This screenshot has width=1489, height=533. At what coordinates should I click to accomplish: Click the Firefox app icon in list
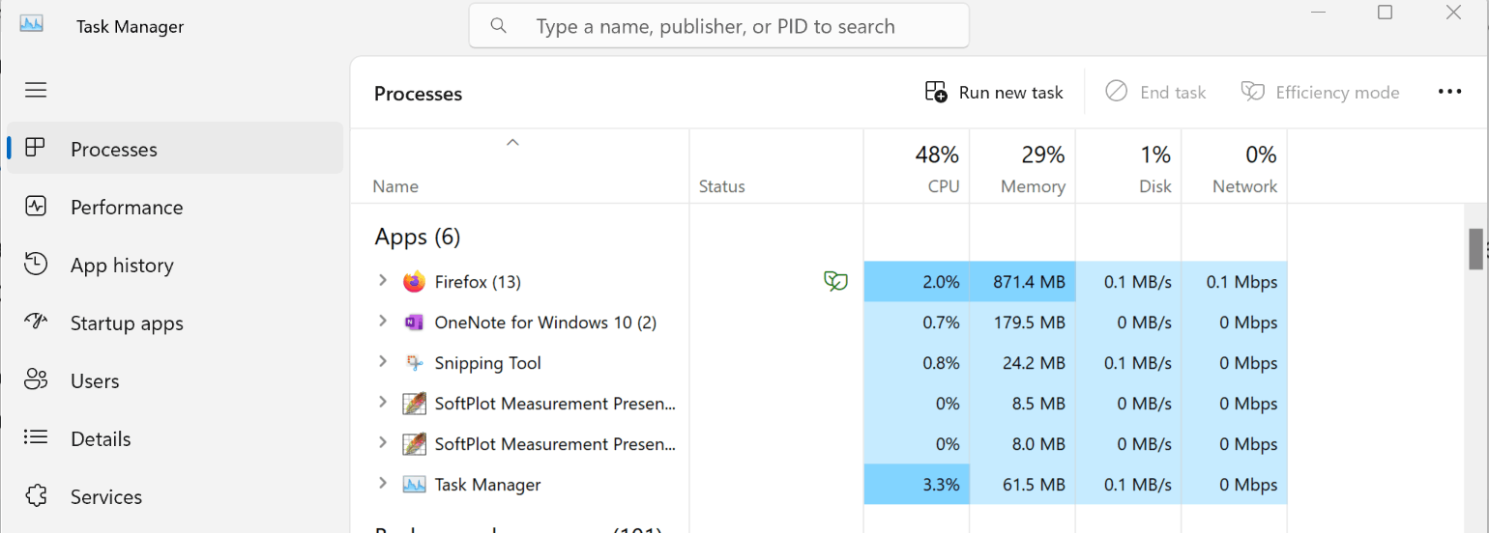coord(415,282)
